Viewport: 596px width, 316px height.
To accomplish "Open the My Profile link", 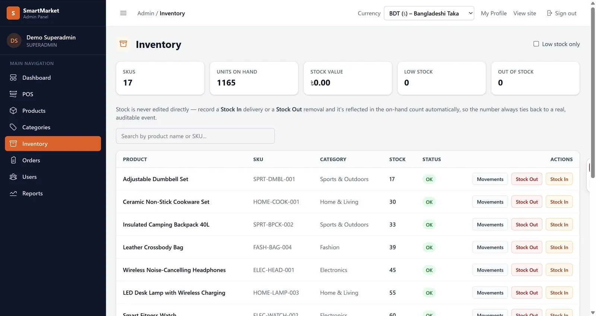I will [494, 13].
